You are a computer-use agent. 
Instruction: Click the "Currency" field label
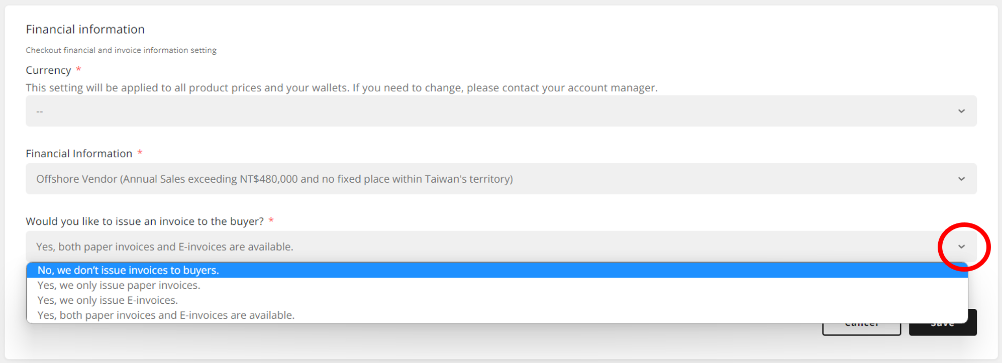click(x=48, y=70)
